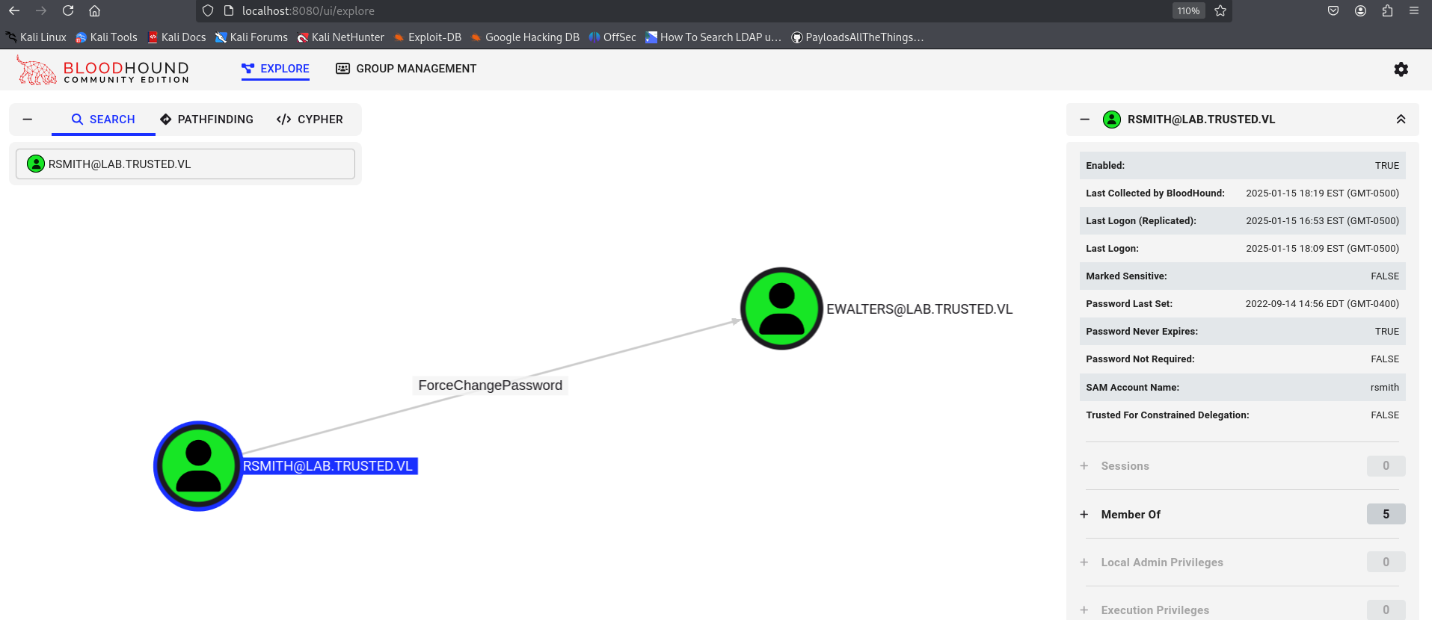This screenshot has width=1432, height=620.
Task: Click the double chevron on details panel
Action: [x=1401, y=120]
